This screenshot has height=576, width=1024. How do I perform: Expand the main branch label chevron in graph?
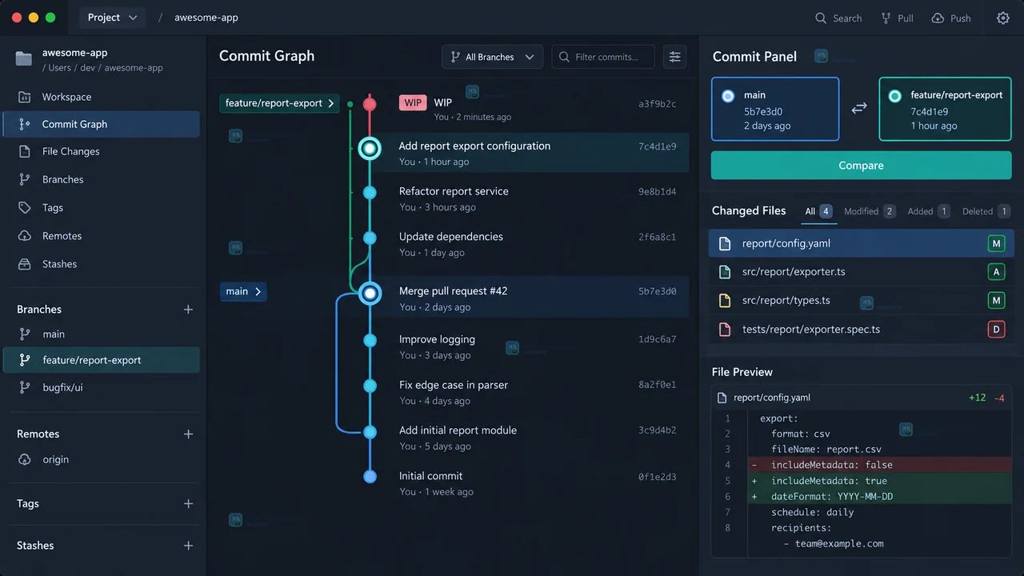point(258,292)
